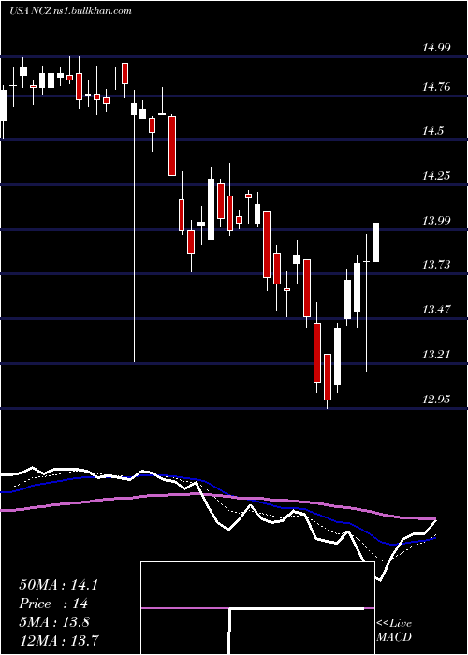Click the last white candle near 13.99

pos(375,242)
